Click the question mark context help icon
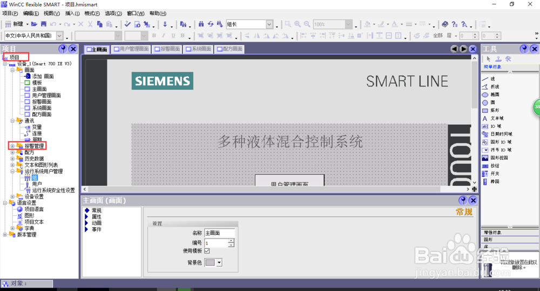 click(x=455, y=24)
